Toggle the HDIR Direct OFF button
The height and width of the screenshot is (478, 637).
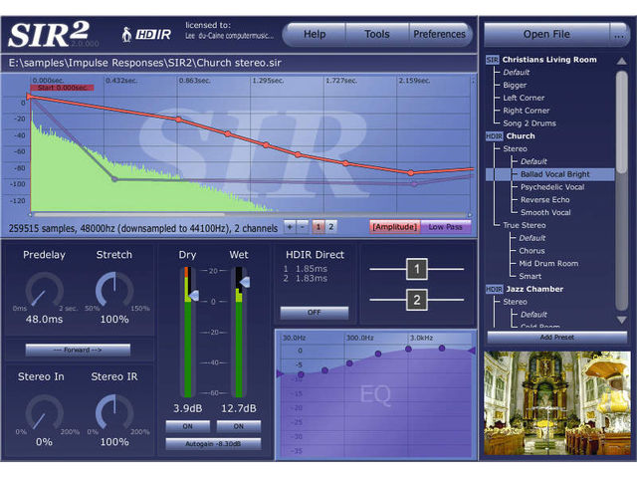[x=315, y=313]
